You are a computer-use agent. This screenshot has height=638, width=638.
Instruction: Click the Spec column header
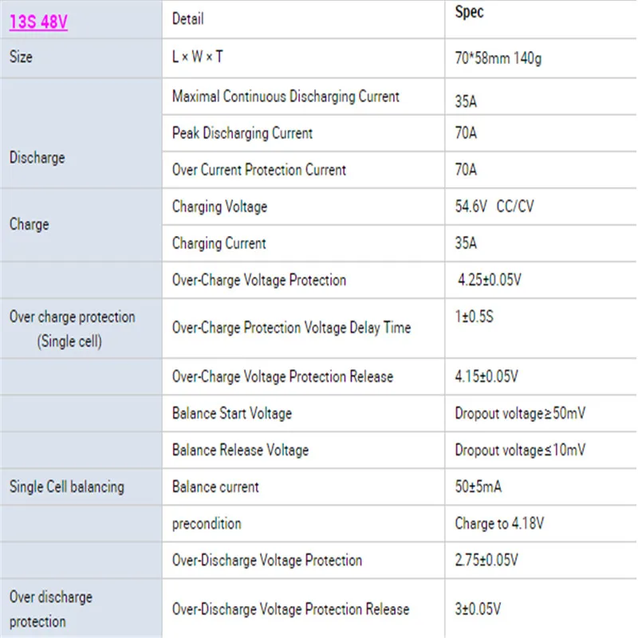pyautogui.click(x=469, y=12)
